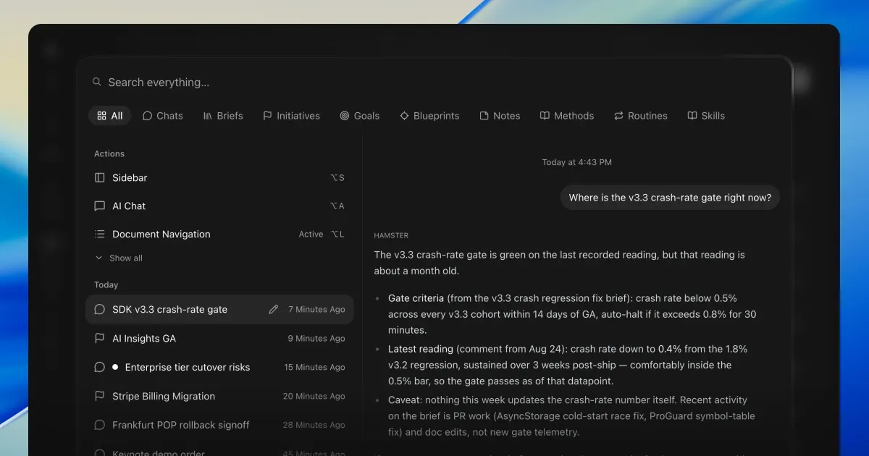Click the Today at 4:43 PM timestamp
The image size is (869, 456).
(576, 162)
